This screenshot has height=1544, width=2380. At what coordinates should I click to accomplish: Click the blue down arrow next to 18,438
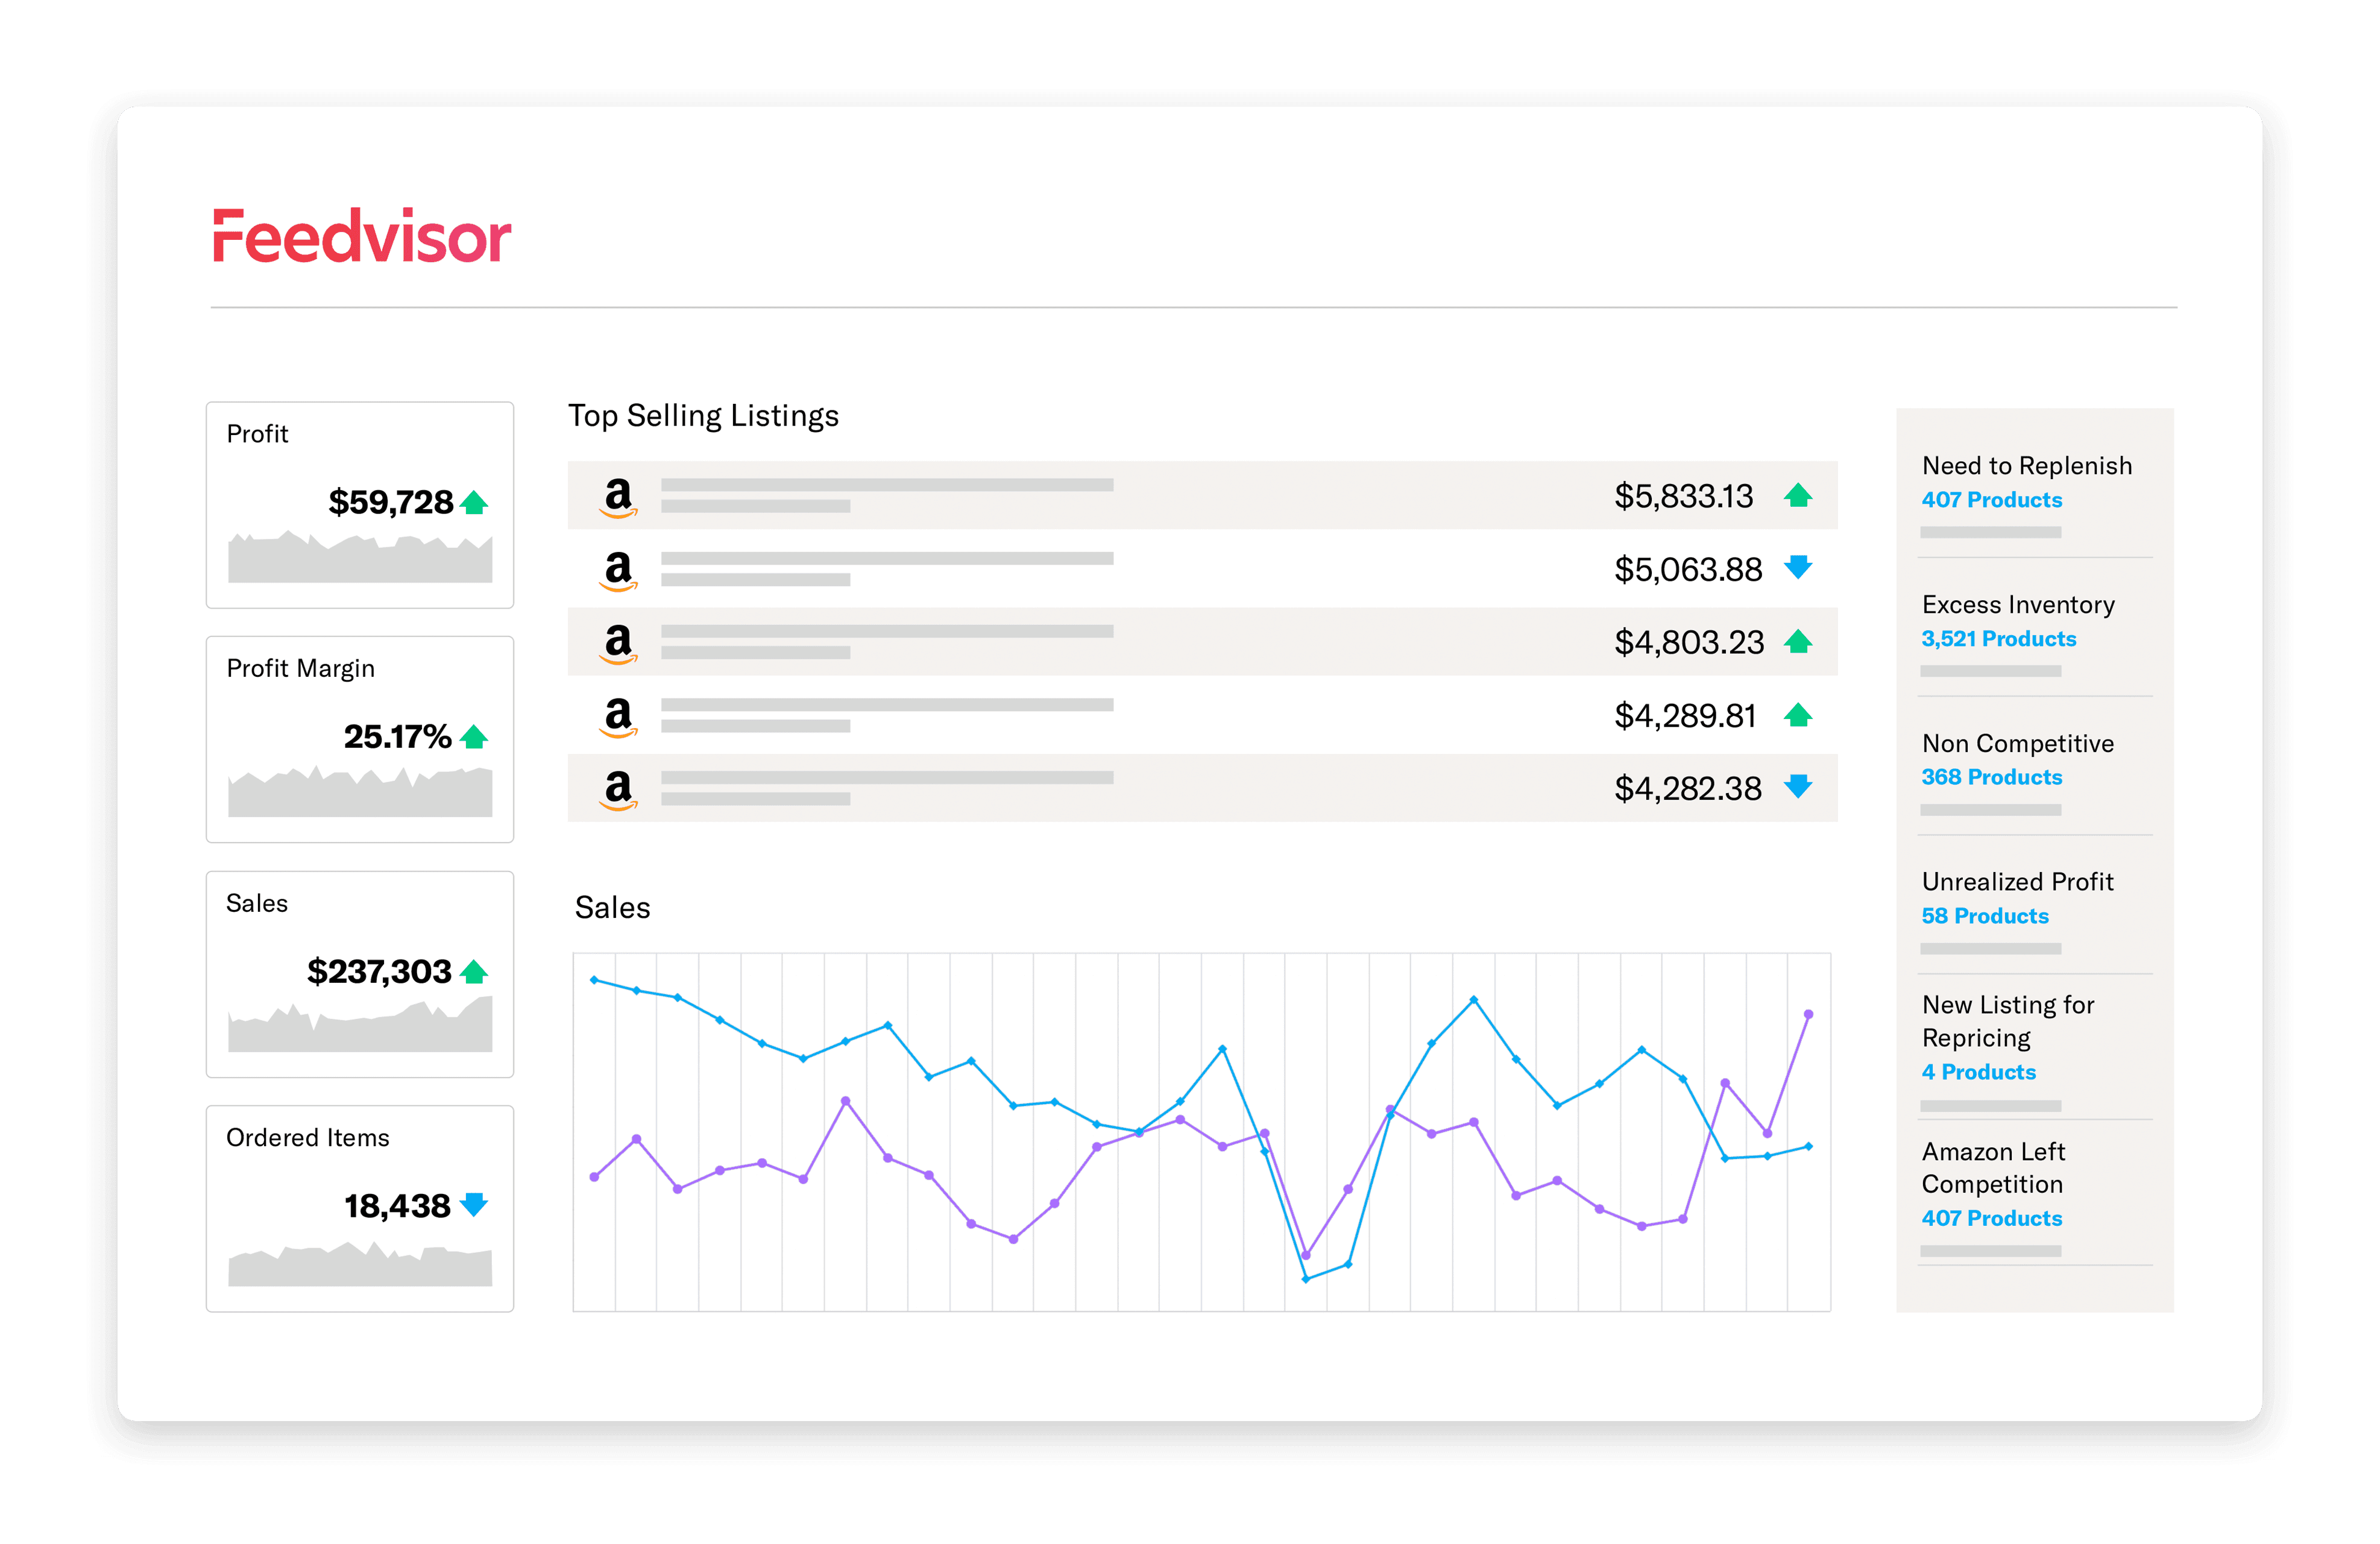click(474, 1204)
